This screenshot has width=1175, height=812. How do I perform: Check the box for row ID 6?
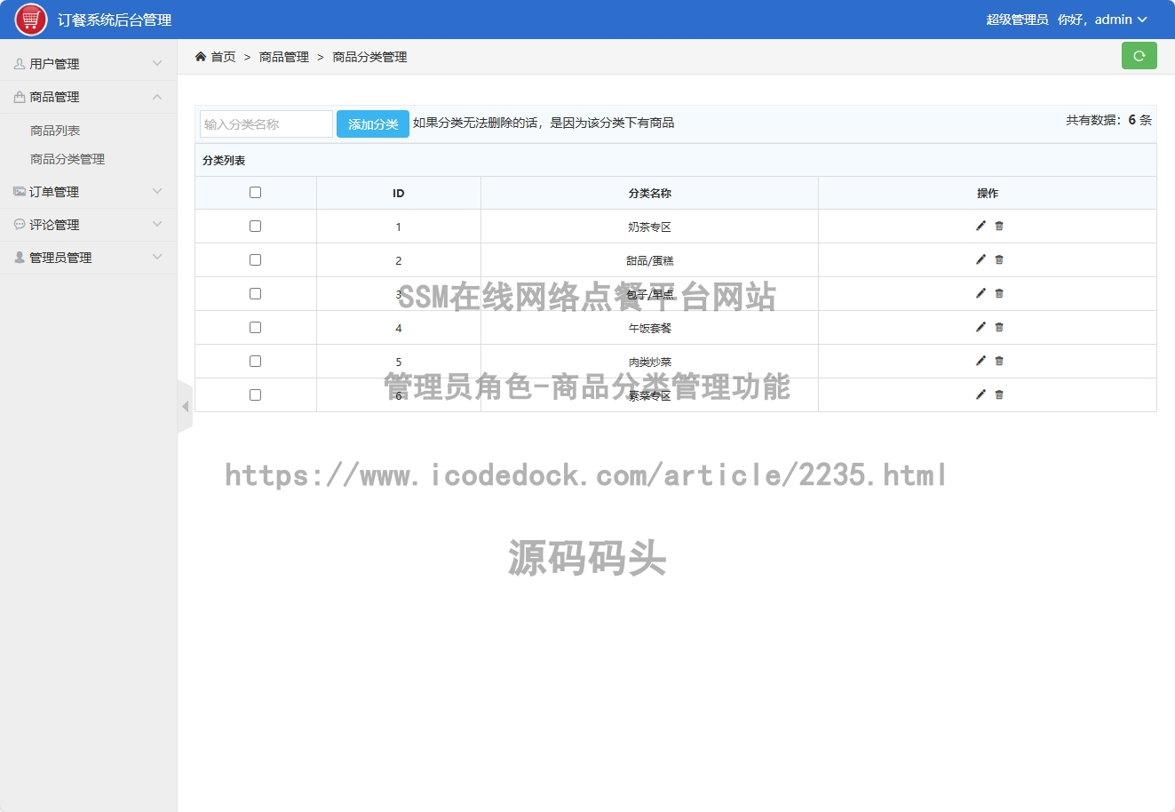(x=255, y=395)
